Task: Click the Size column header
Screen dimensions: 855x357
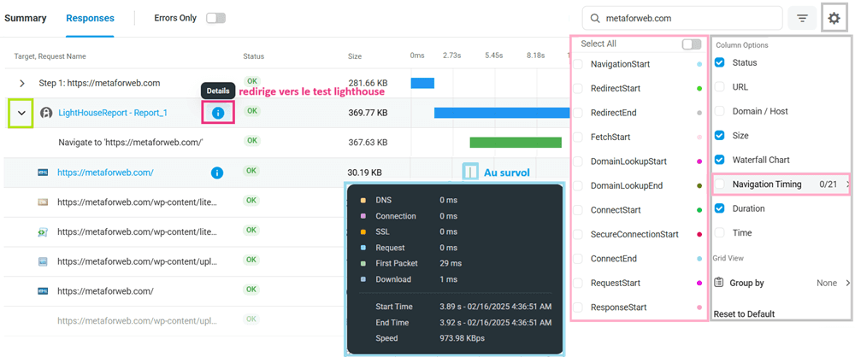Action: [355, 56]
